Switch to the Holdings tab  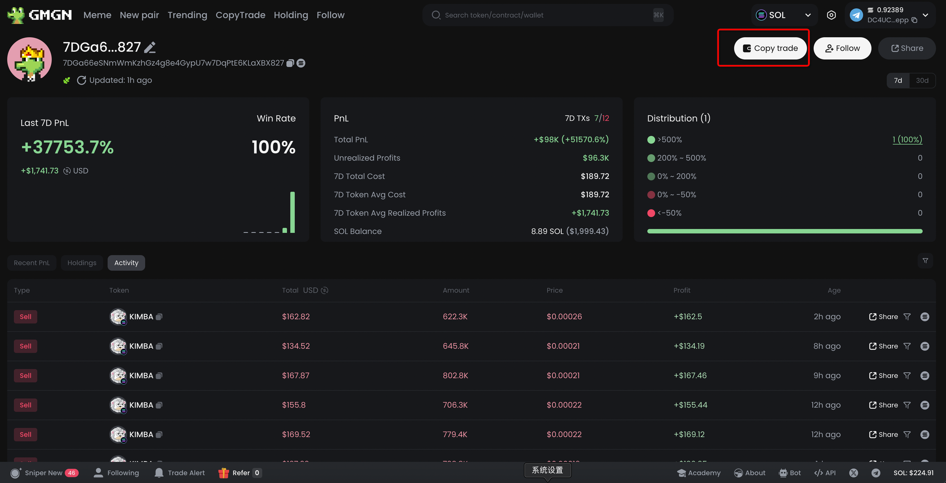[x=82, y=263]
